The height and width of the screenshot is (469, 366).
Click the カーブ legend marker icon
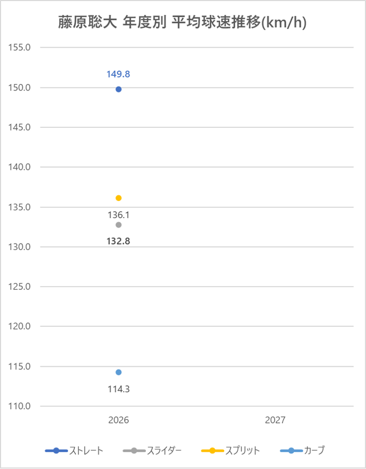[x=291, y=450]
